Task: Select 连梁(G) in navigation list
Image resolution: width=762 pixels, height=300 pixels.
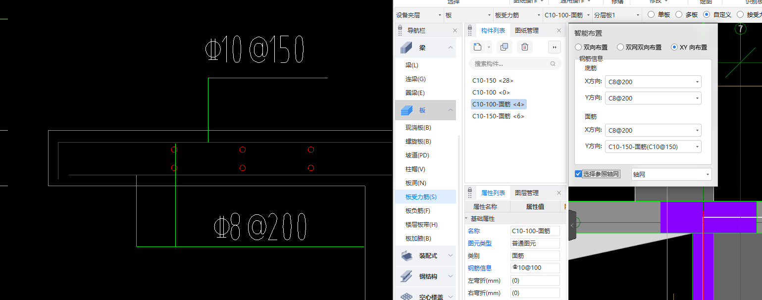Action: tap(415, 79)
